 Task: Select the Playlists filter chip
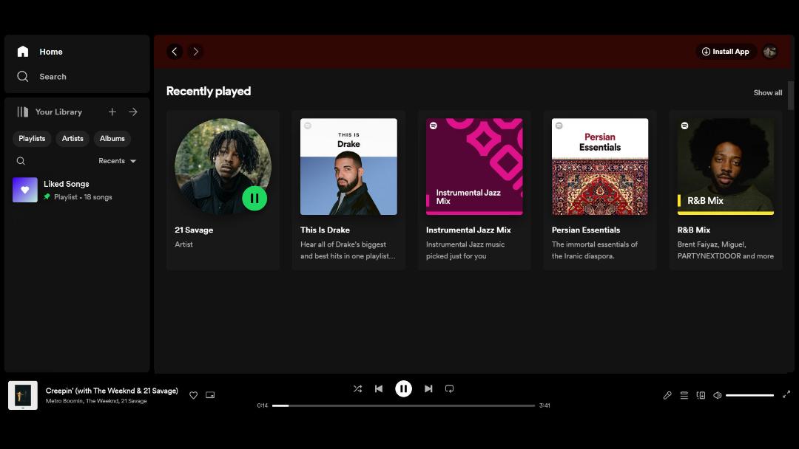point(32,138)
